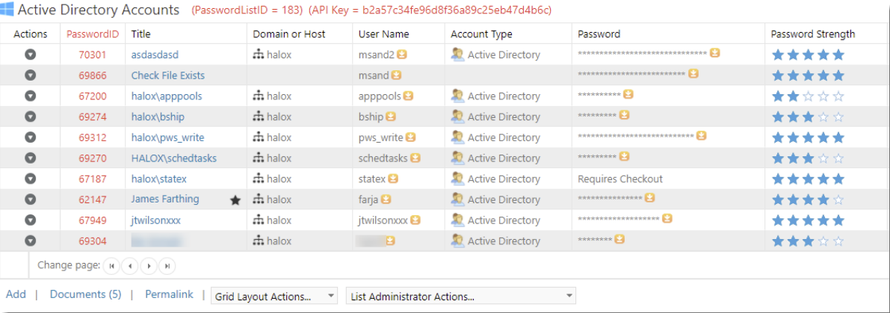Copy jtwilsonxxx user name clipboard icon
890x313 pixels.
[x=415, y=220]
